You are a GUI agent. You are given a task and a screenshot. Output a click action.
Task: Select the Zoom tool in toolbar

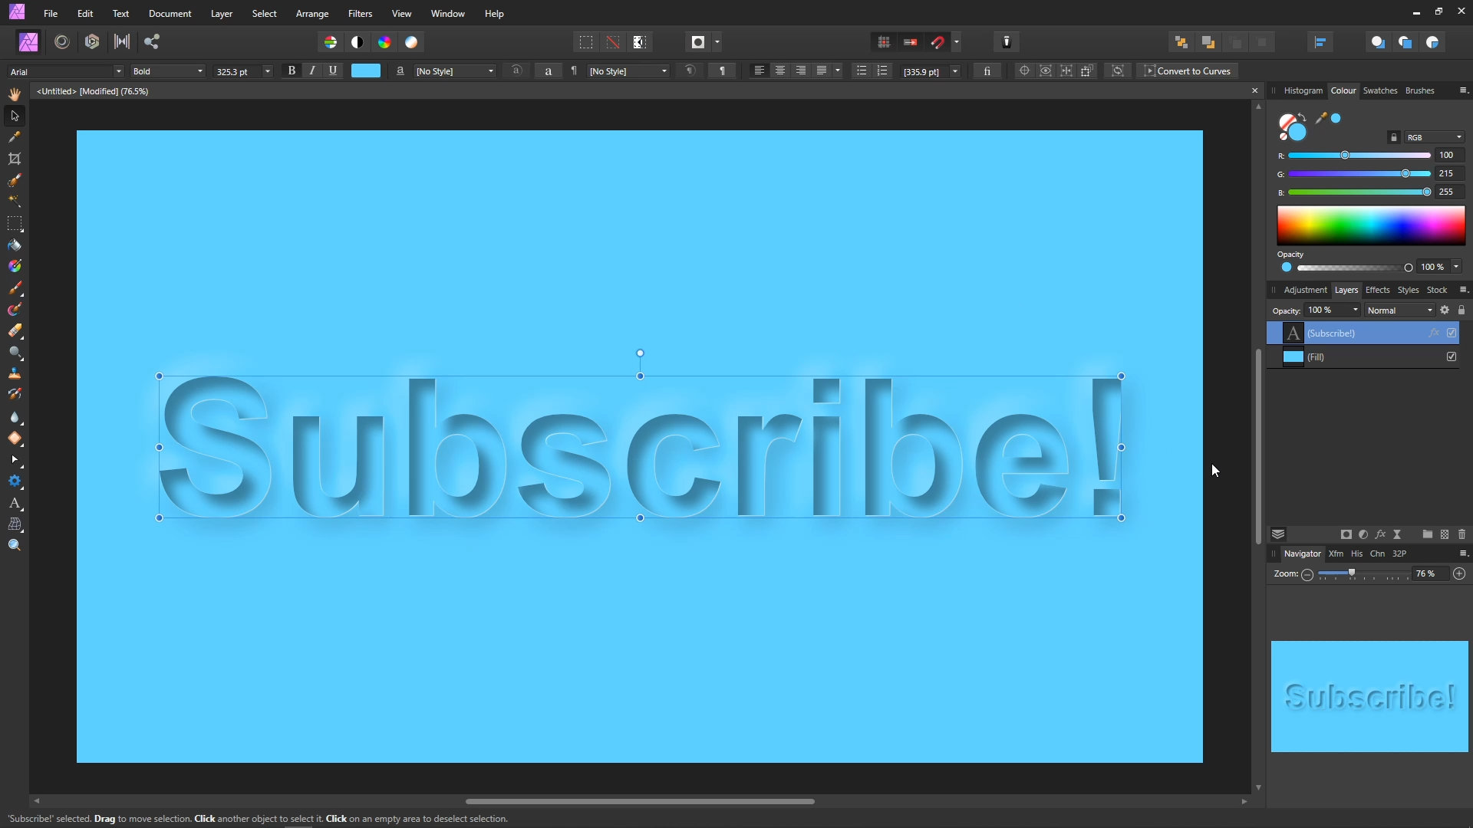click(15, 546)
